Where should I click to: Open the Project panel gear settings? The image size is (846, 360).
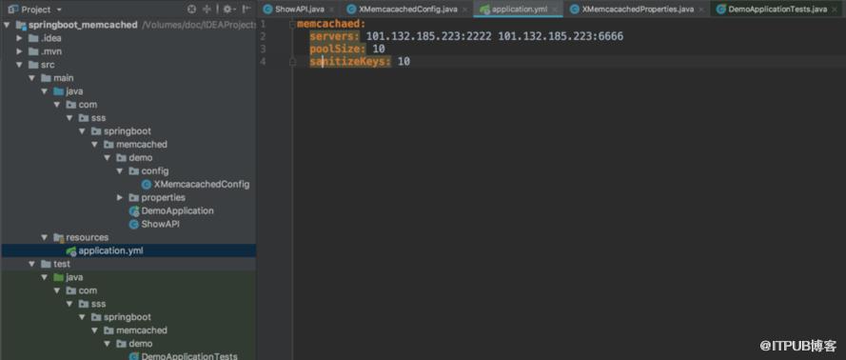(228, 10)
